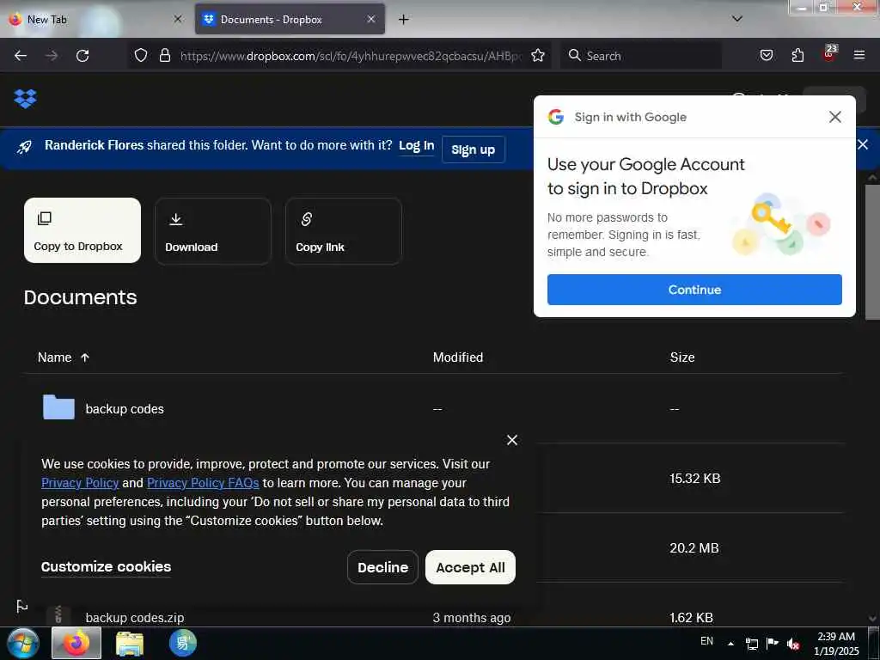Screen dimensions: 880x660
Task: Click Firefox icon in the taskbar
Action: (x=76, y=643)
